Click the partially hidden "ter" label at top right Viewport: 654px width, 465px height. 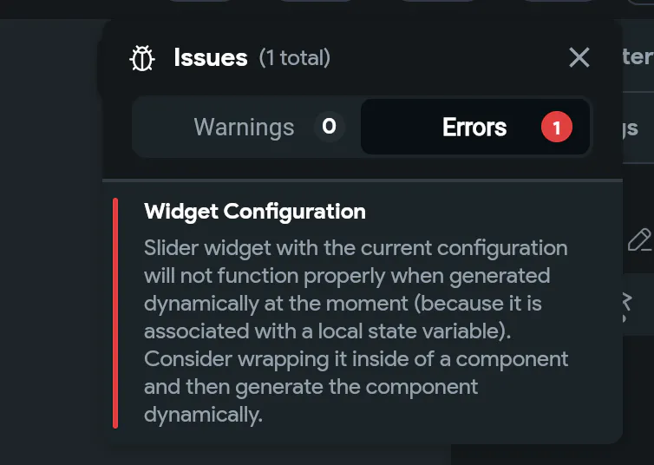point(638,57)
